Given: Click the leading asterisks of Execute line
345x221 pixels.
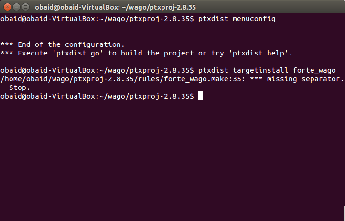Looking at the screenshot, I should point(7,53).
